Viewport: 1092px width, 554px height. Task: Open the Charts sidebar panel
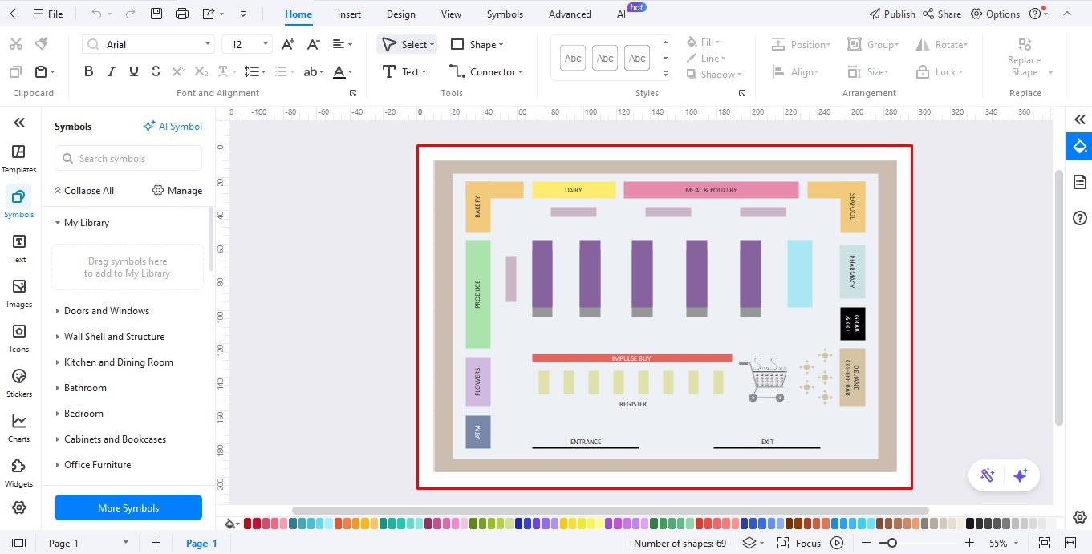pos(19,428)
